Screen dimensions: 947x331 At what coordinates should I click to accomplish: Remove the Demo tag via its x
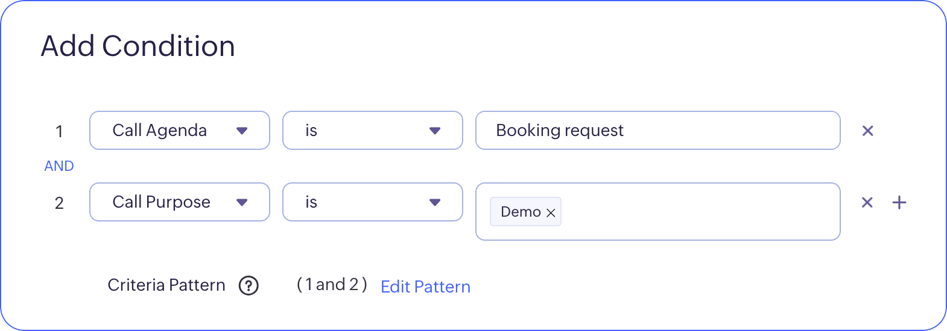coord(551,212)
